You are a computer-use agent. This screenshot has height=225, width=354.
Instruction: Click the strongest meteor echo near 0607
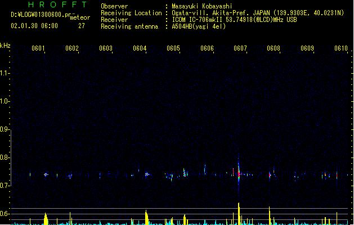[239, 174]
